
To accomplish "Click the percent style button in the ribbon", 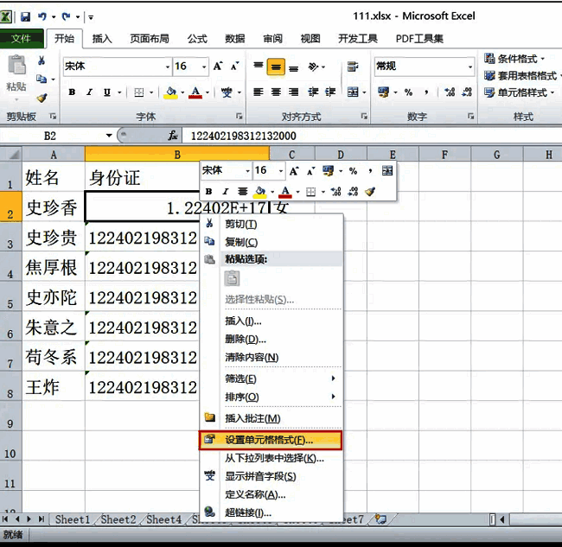I will pos(407,92).
